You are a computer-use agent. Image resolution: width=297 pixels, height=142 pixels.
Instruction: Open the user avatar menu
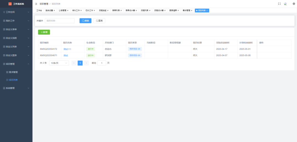click(285, 4)
